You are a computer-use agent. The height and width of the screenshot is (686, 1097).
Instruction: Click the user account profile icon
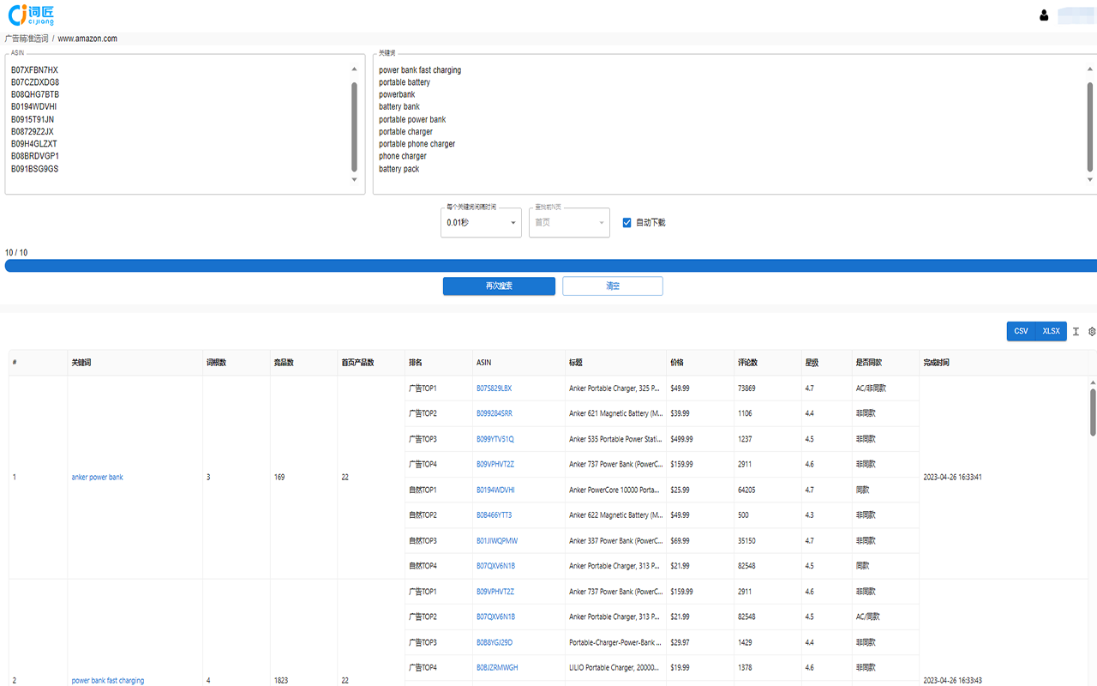pyautogui.click(x=1044, y=15)
